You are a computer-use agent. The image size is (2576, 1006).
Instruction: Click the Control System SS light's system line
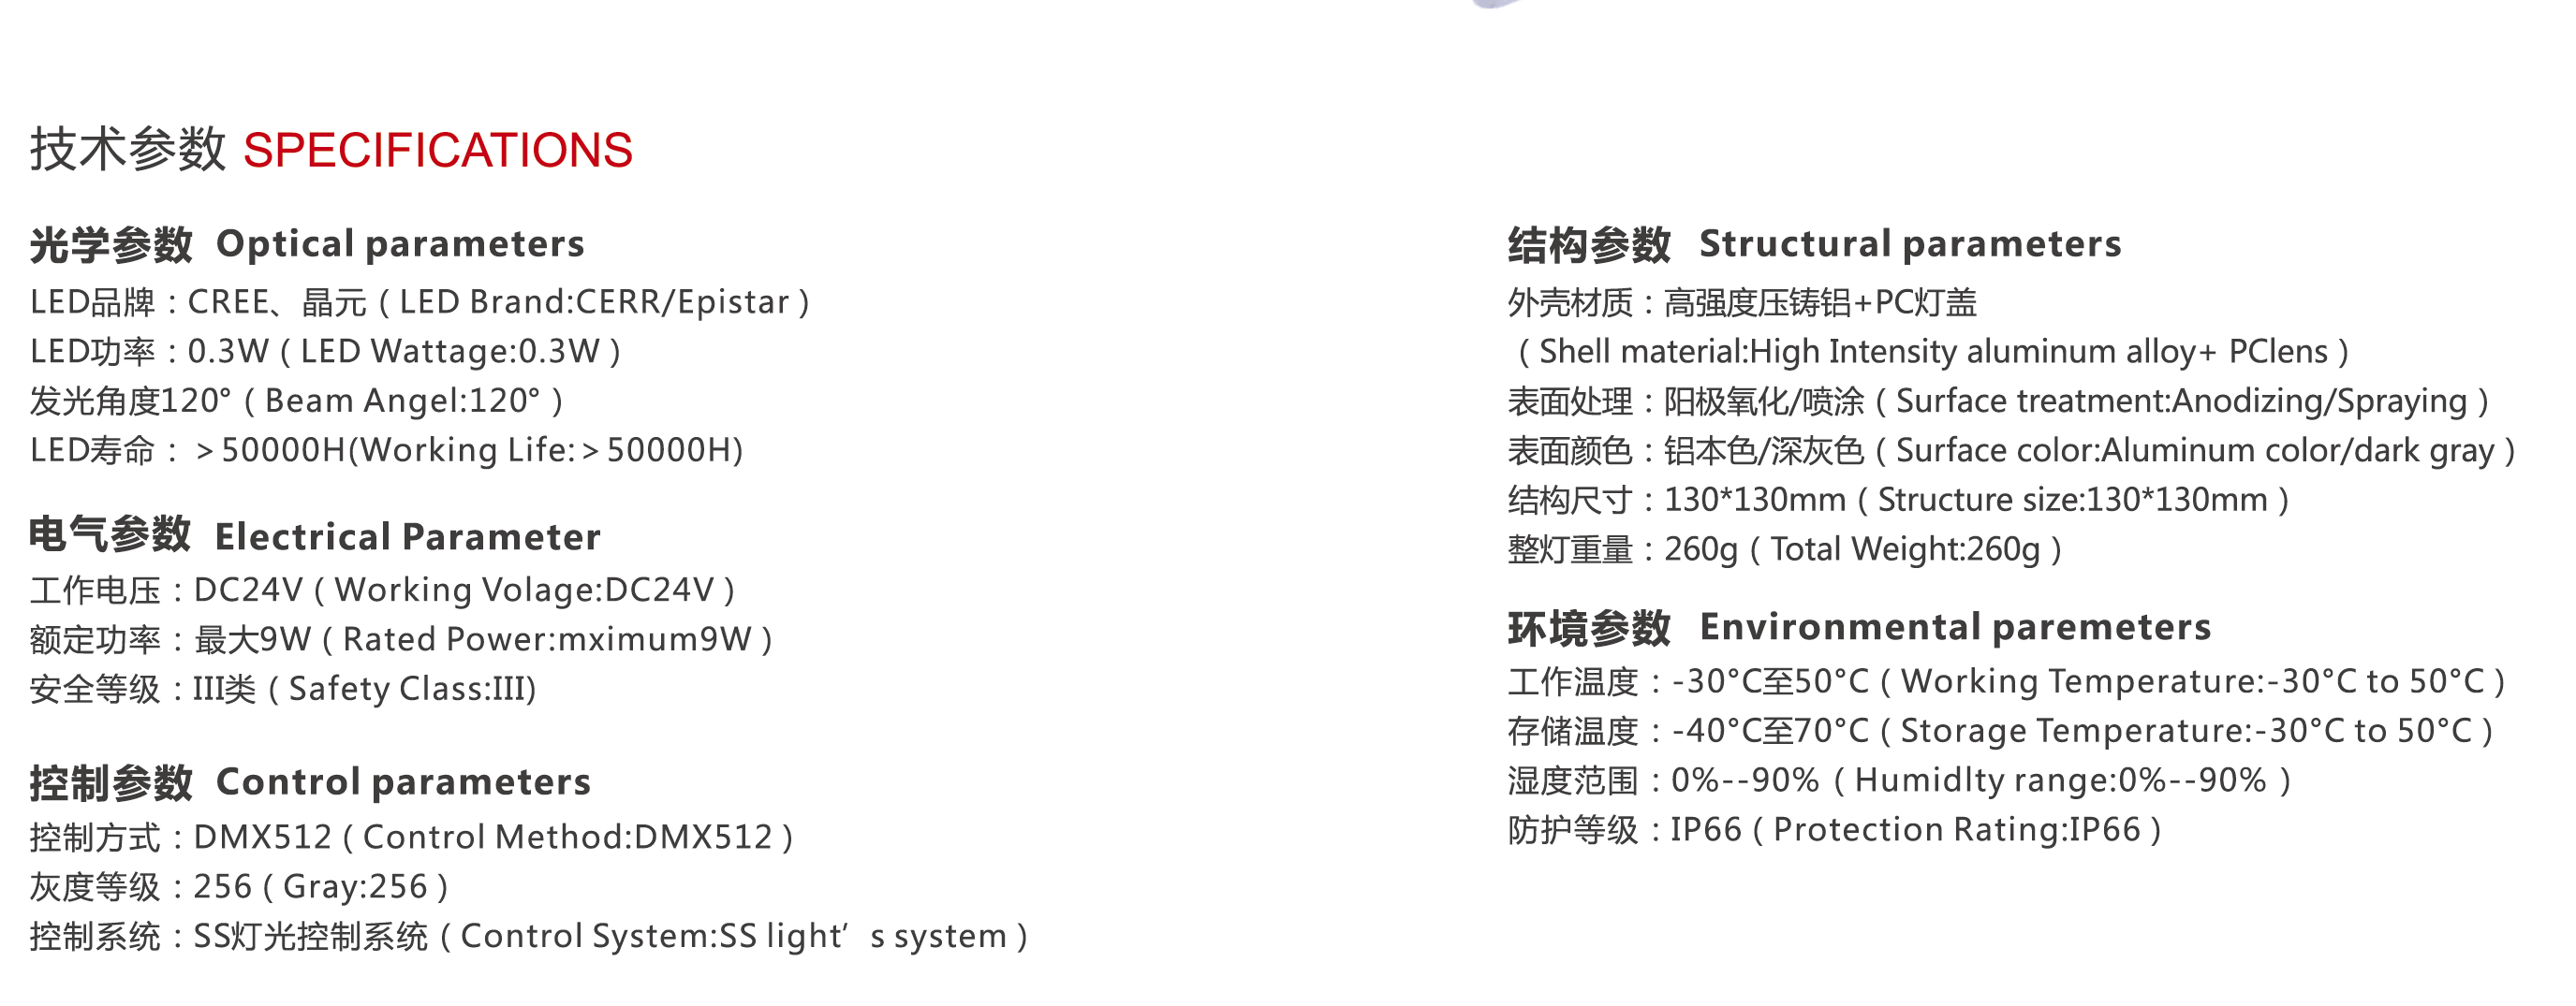(x=529, y=936)
